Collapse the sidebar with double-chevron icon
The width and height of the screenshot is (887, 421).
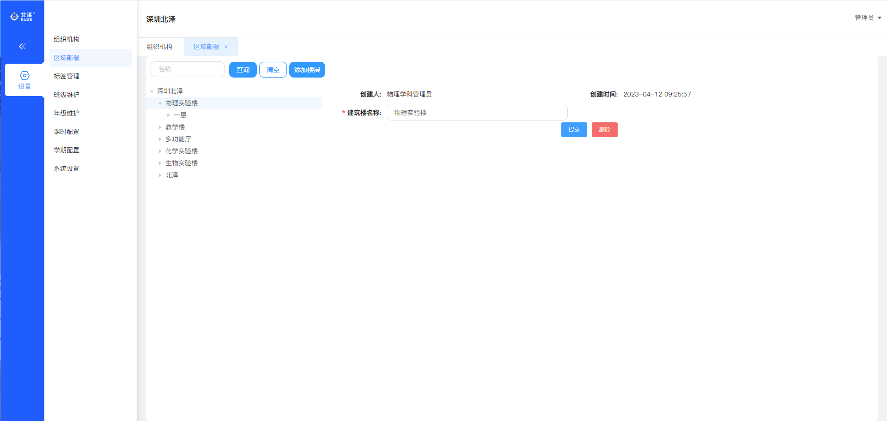[22, 46]
